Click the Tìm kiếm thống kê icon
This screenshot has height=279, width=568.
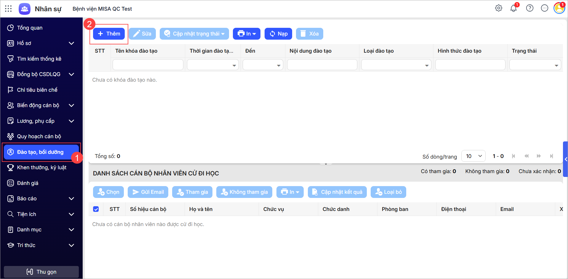(10, 59)
